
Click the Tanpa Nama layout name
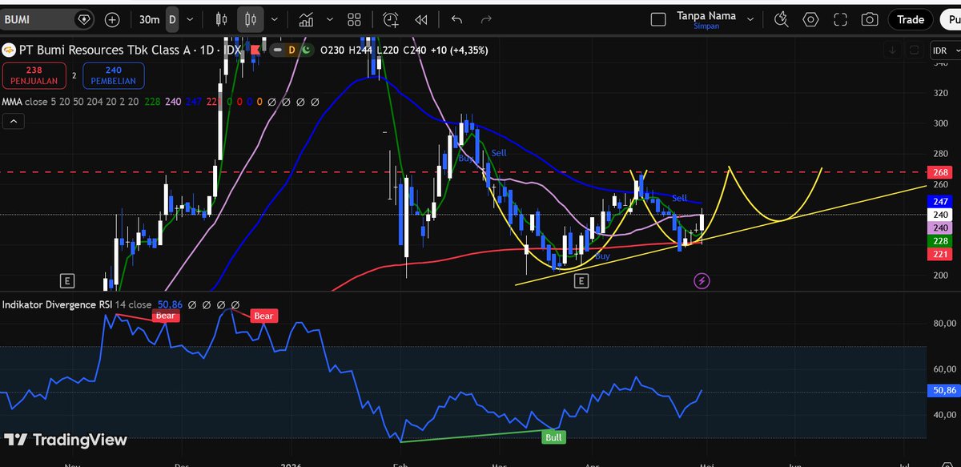[x=706, y=15]
